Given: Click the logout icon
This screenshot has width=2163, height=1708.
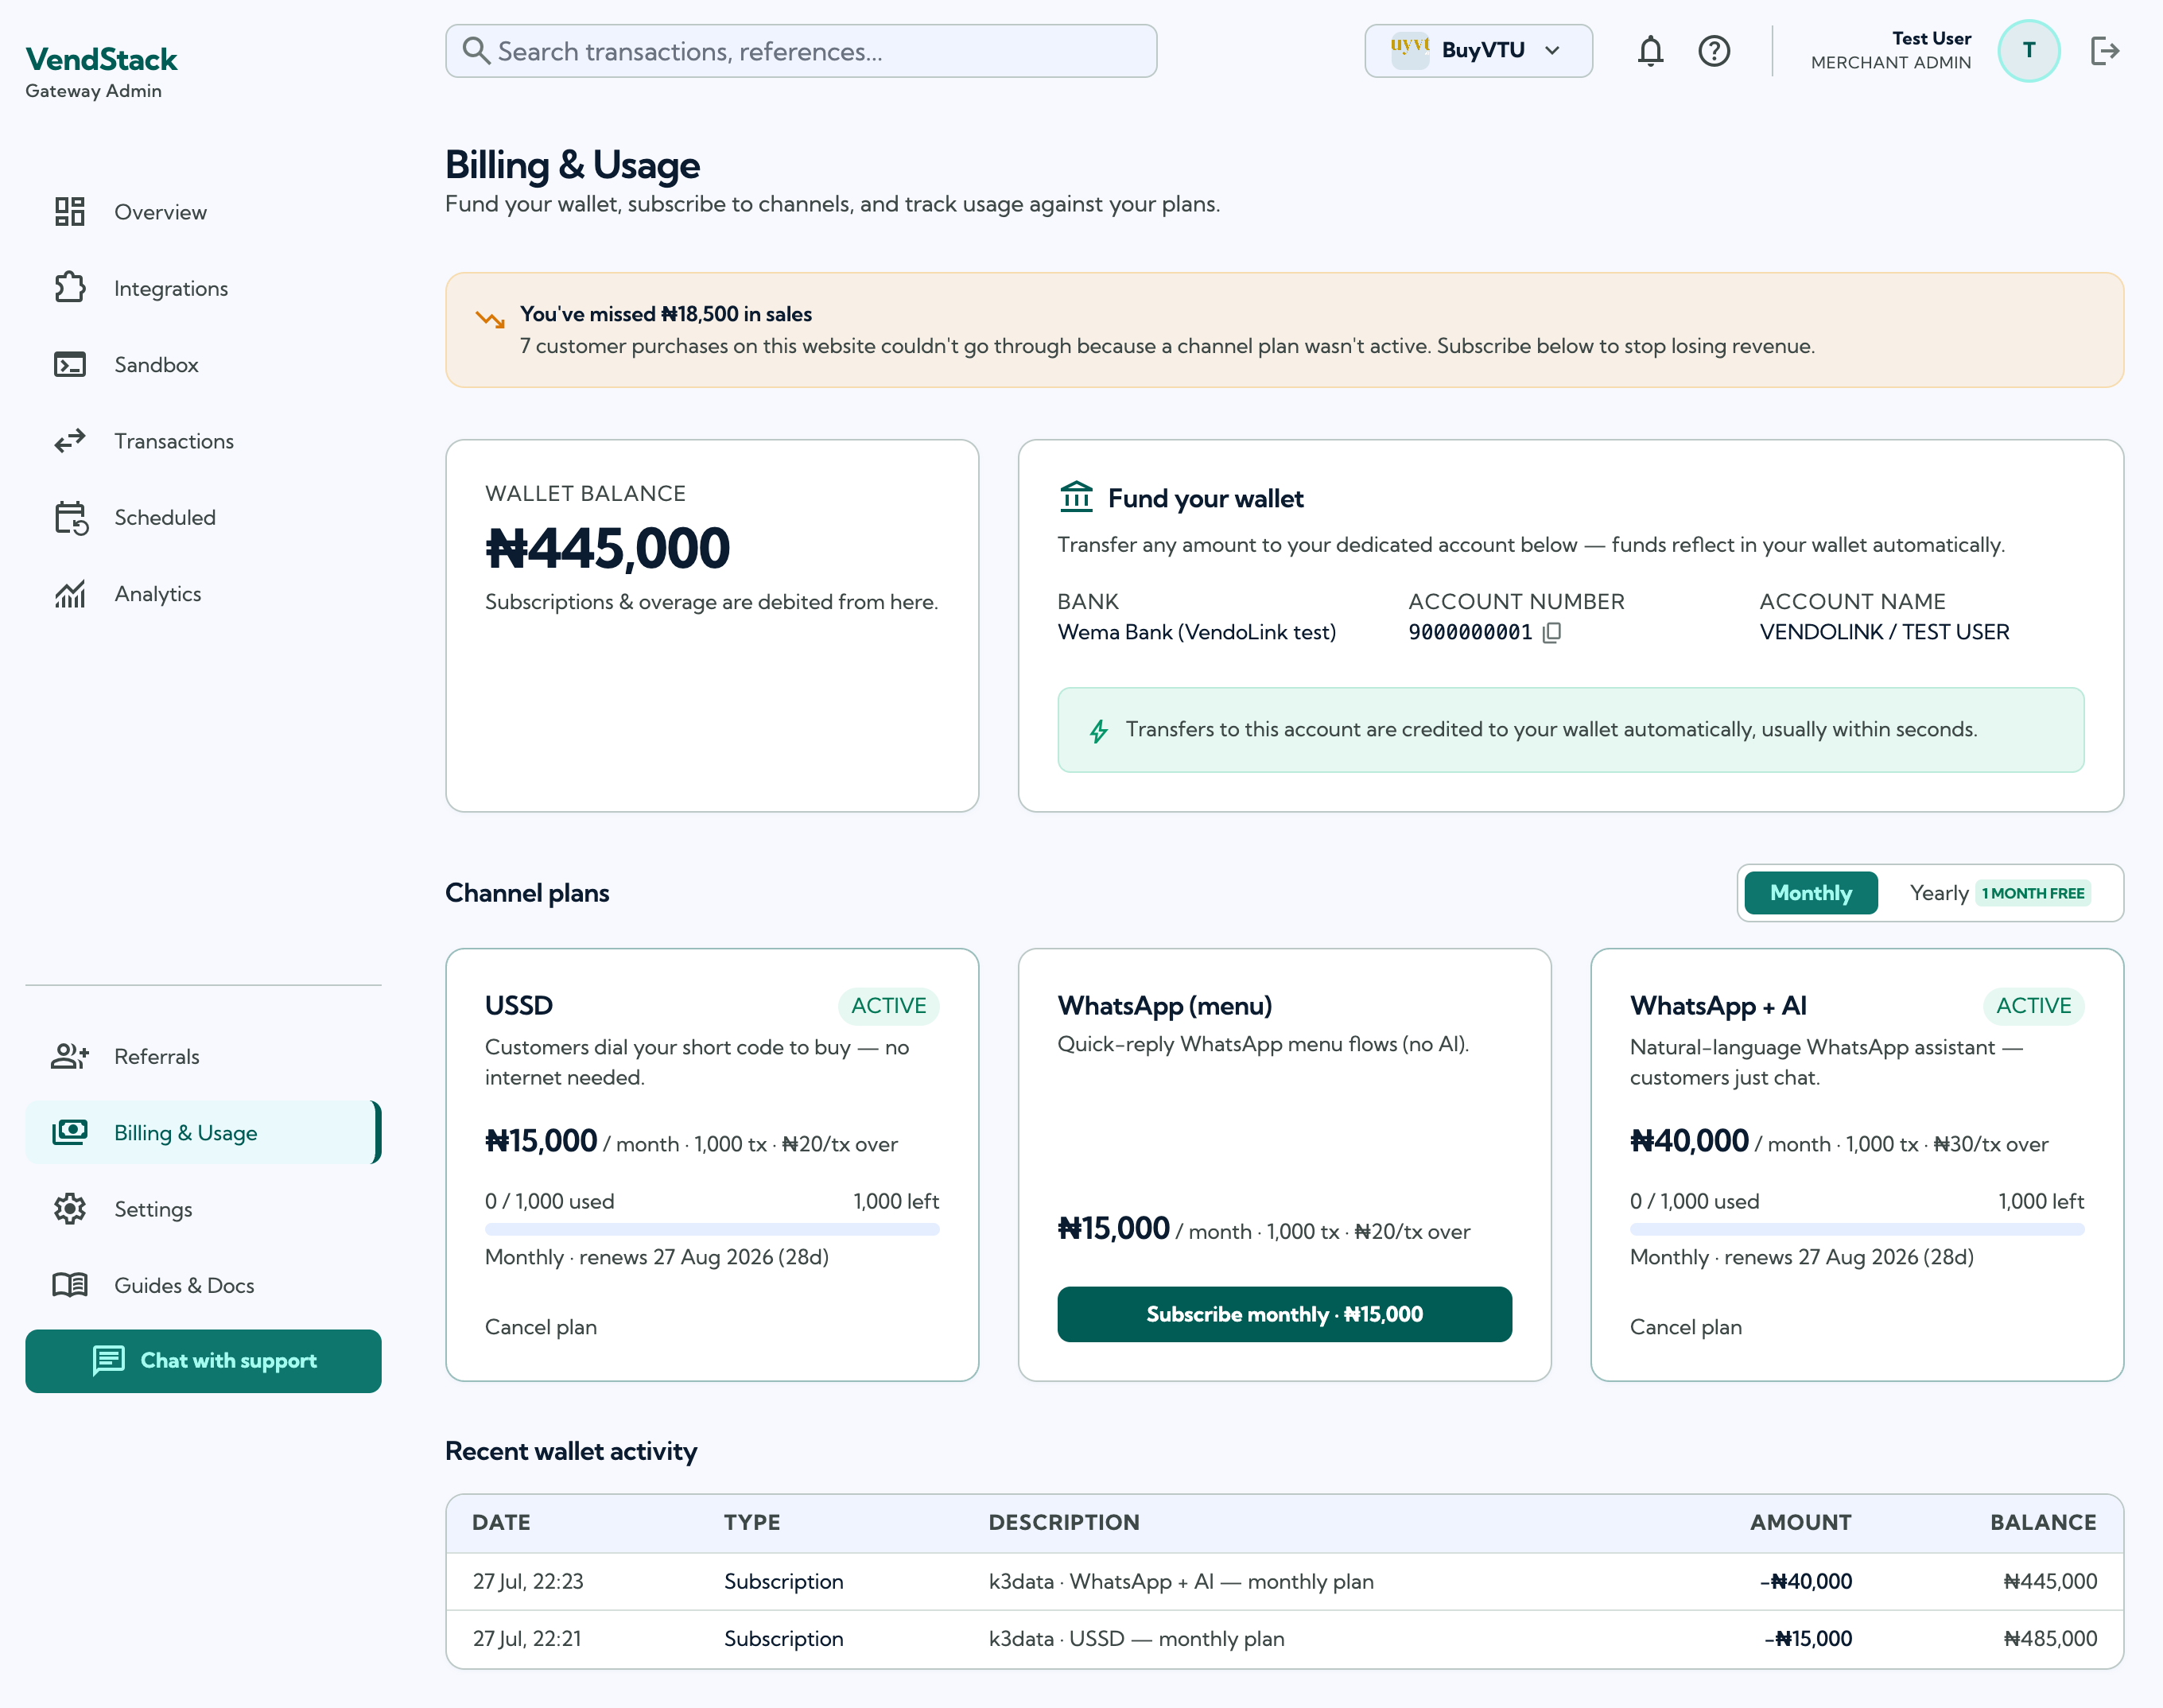Looking at the screenshot, I should tap(2105, 51).
